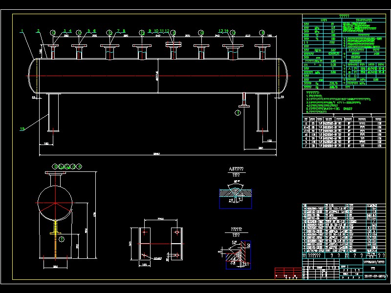Screen dimensions: 391x293
Task: Select the yellow drain pipe in the side view
Action: (55, 239)
